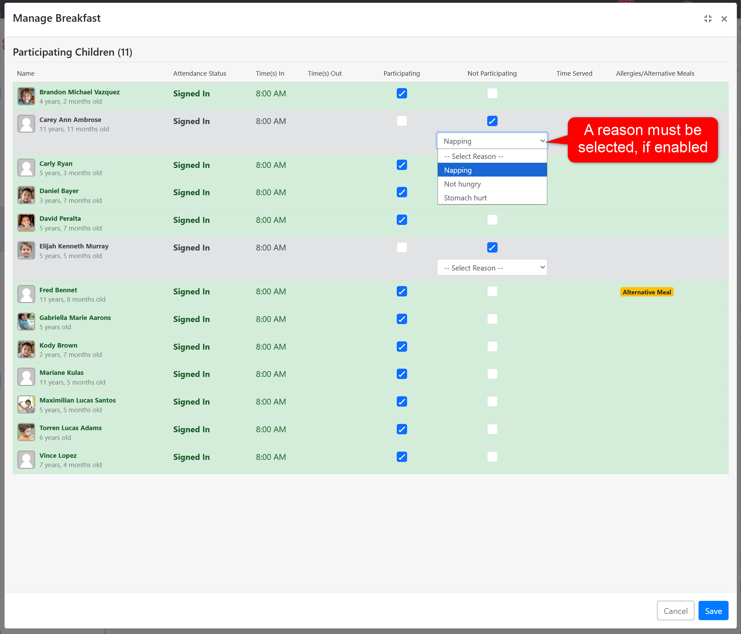Click the Cancel button
Image resolution: width=741 pixels, height=634 pixels.
click(x=675, y=611)
